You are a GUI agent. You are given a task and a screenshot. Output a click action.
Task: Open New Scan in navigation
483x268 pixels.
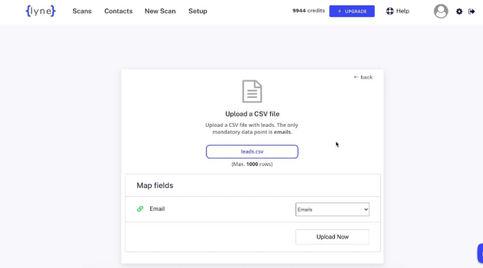pyautogui.click(x=160, y=11)
